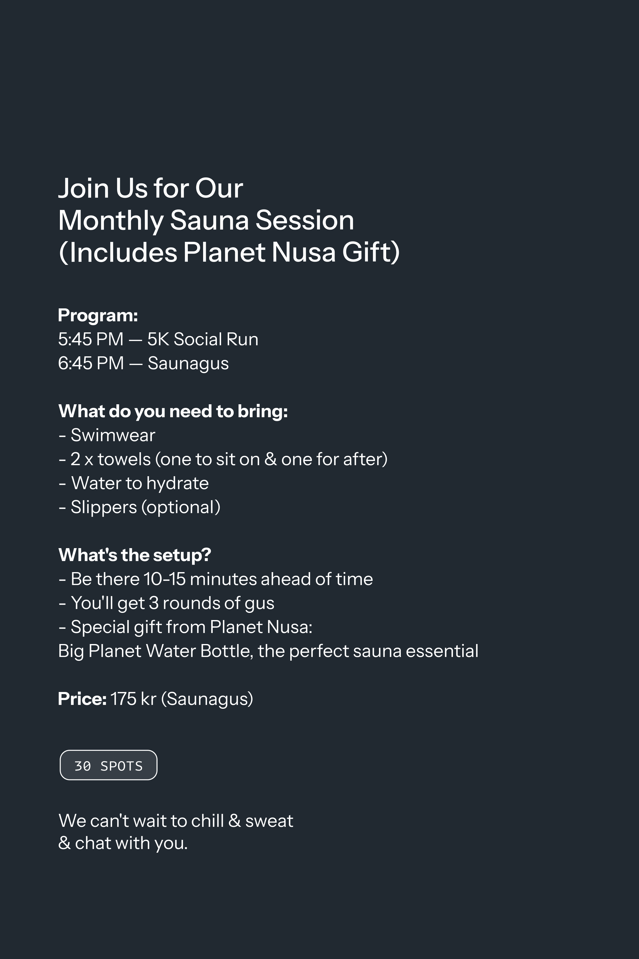Click the 'Program:' bold heading
Viewport: 639px width, 959px height.
98,316
